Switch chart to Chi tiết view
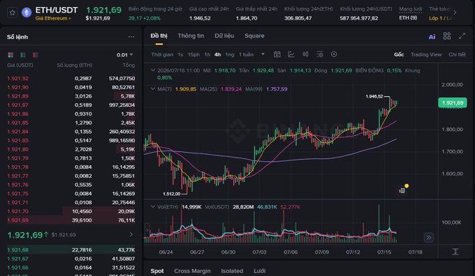The width and height of the screenshot is (475, 276). [457, 54]
